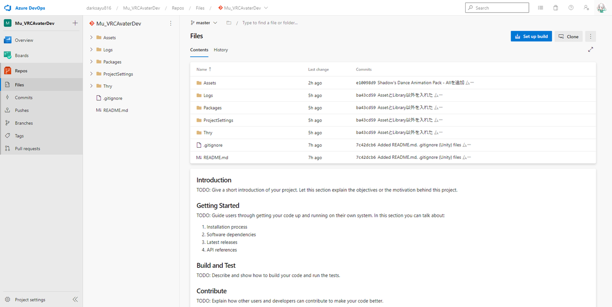Image resolution: width=612 pixels, height=307 pixels.
Task: Open the help question mark icon
Action: coord(571,8)
